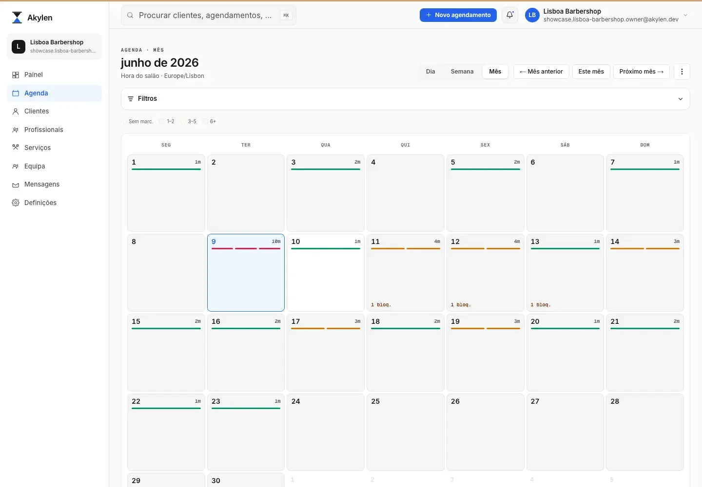Open the Clientes person icon
The height and width of the screenshot is (487, 702).
click(16, 112)
